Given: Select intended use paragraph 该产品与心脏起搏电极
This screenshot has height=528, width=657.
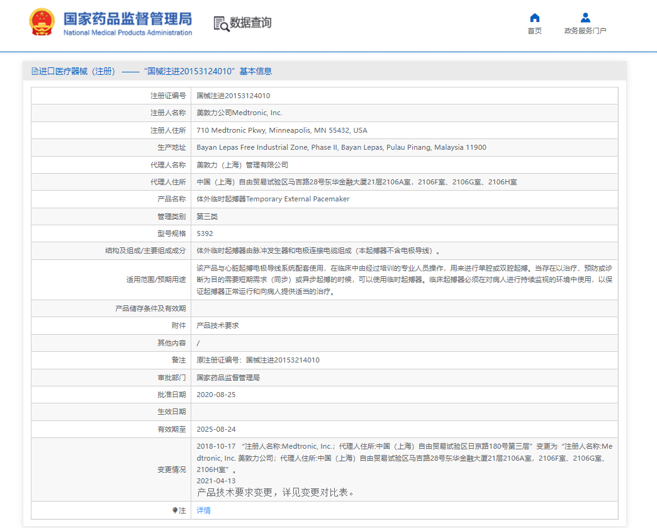Looking at the screenshot, I should [405, 279].
